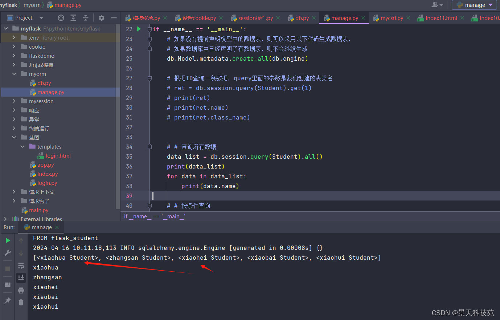Image resolution: width=500 pixels, height=320 pixels.
Task: Click the locate-in-project target icon
Action: pyautogui.click(x=61, y=18)
